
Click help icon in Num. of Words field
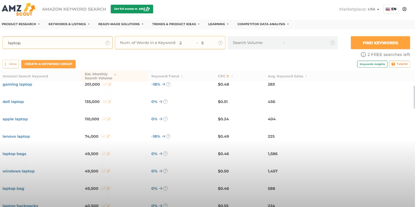(x=220, y=43)
